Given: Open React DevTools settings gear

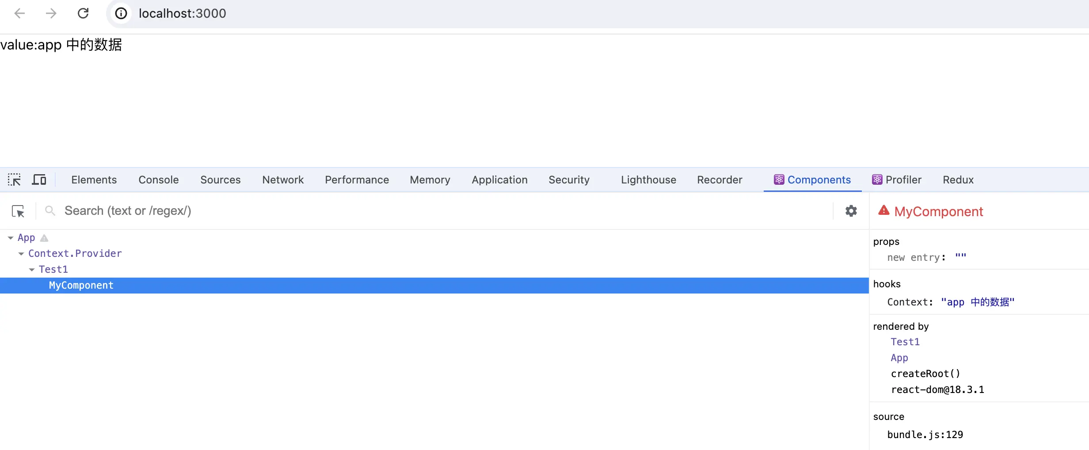Looking at the screenshot, I should [x=851, y=211].
